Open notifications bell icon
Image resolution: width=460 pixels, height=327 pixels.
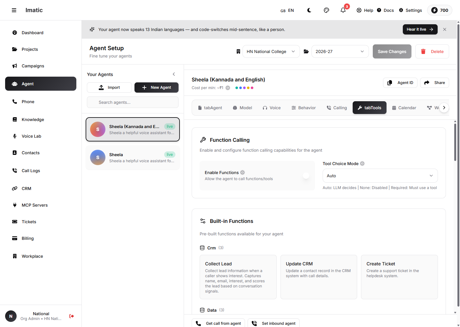(343, 10)
